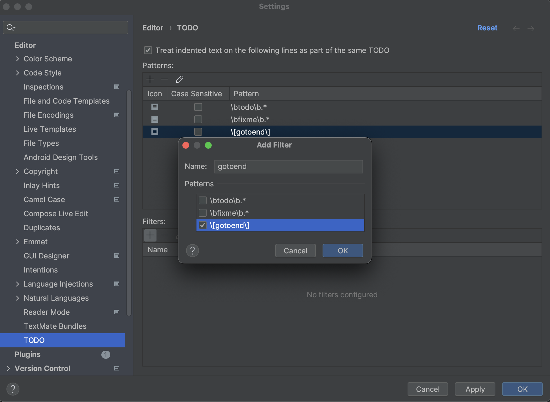The height and width of the screenshot is (402, 550).
Task: Select the Plugins settings category
Action: (28, 354)
